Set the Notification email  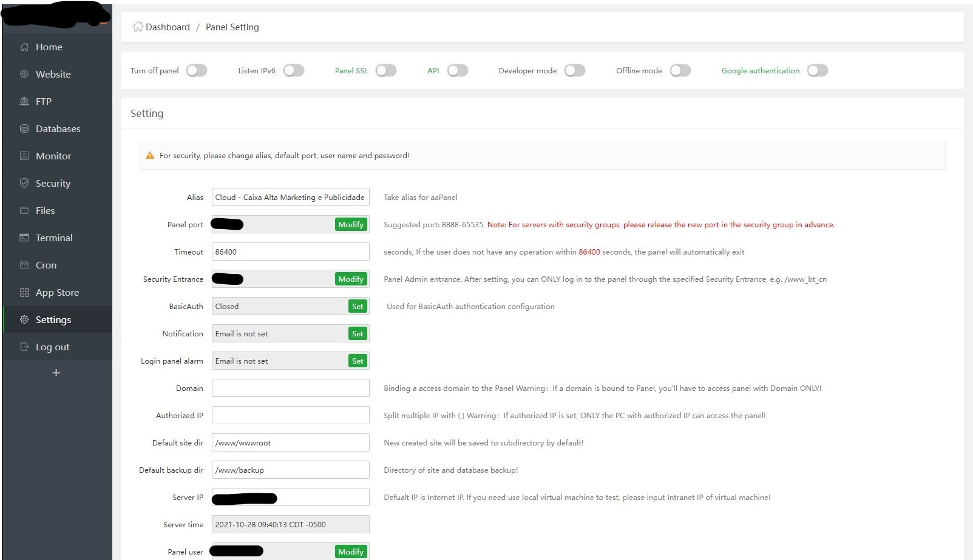point(358,333)
